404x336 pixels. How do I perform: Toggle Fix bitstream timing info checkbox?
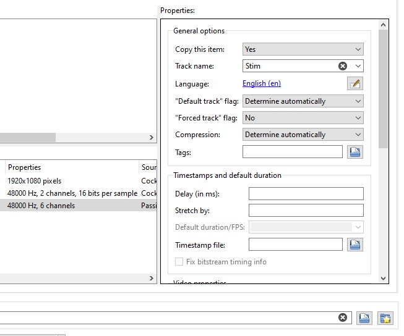tap(179, 262)
